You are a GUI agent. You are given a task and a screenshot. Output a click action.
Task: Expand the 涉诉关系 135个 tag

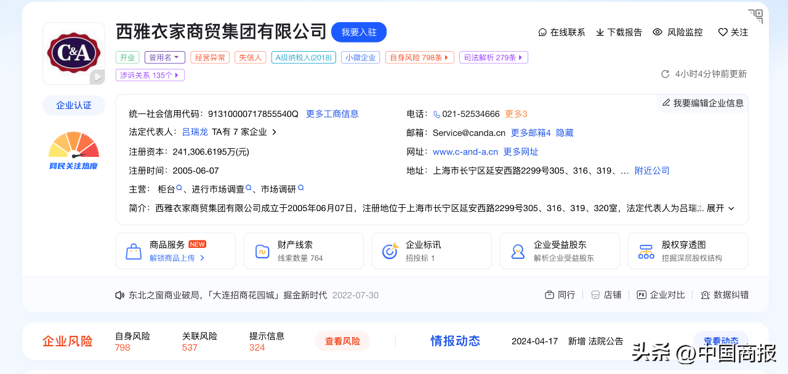[150, 75]
